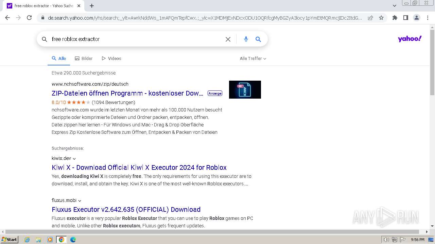Open the Kiwi X Download Official result
435x244 pixels.
click(139, 167)
